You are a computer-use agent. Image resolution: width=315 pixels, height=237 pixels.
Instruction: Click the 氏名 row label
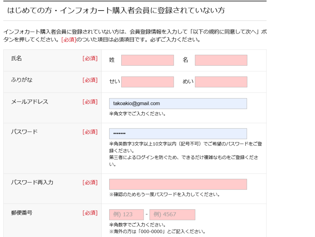click(x=17, y=58)
